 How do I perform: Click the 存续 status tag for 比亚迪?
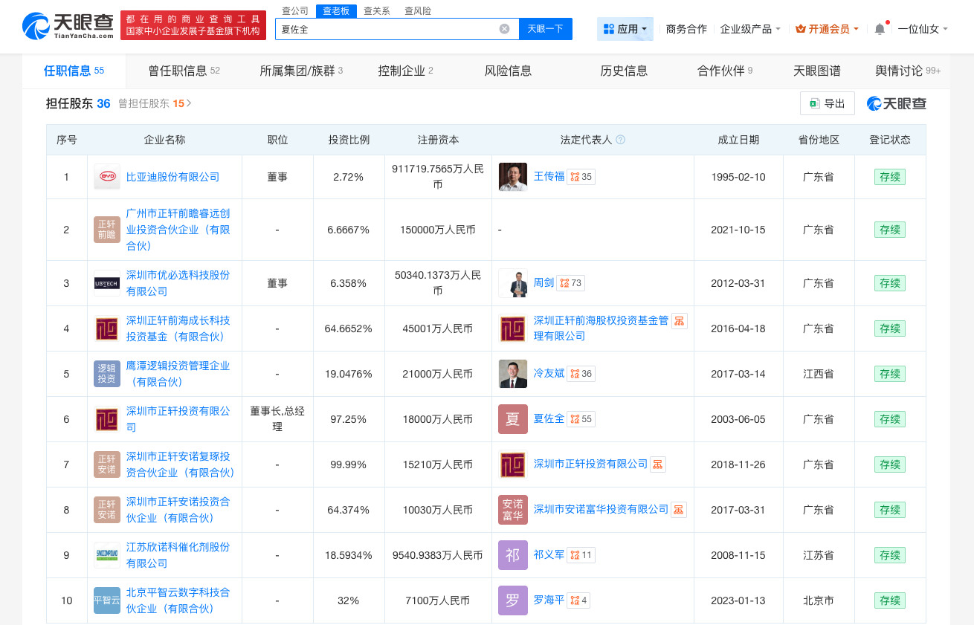click(890, 177)
